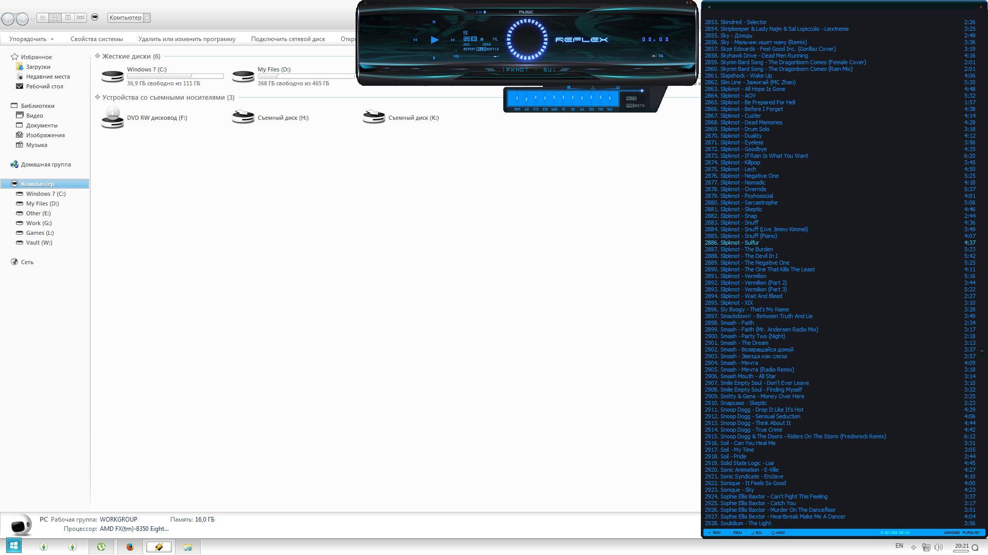Open the equalizer Presets menu

click(635, 106)
